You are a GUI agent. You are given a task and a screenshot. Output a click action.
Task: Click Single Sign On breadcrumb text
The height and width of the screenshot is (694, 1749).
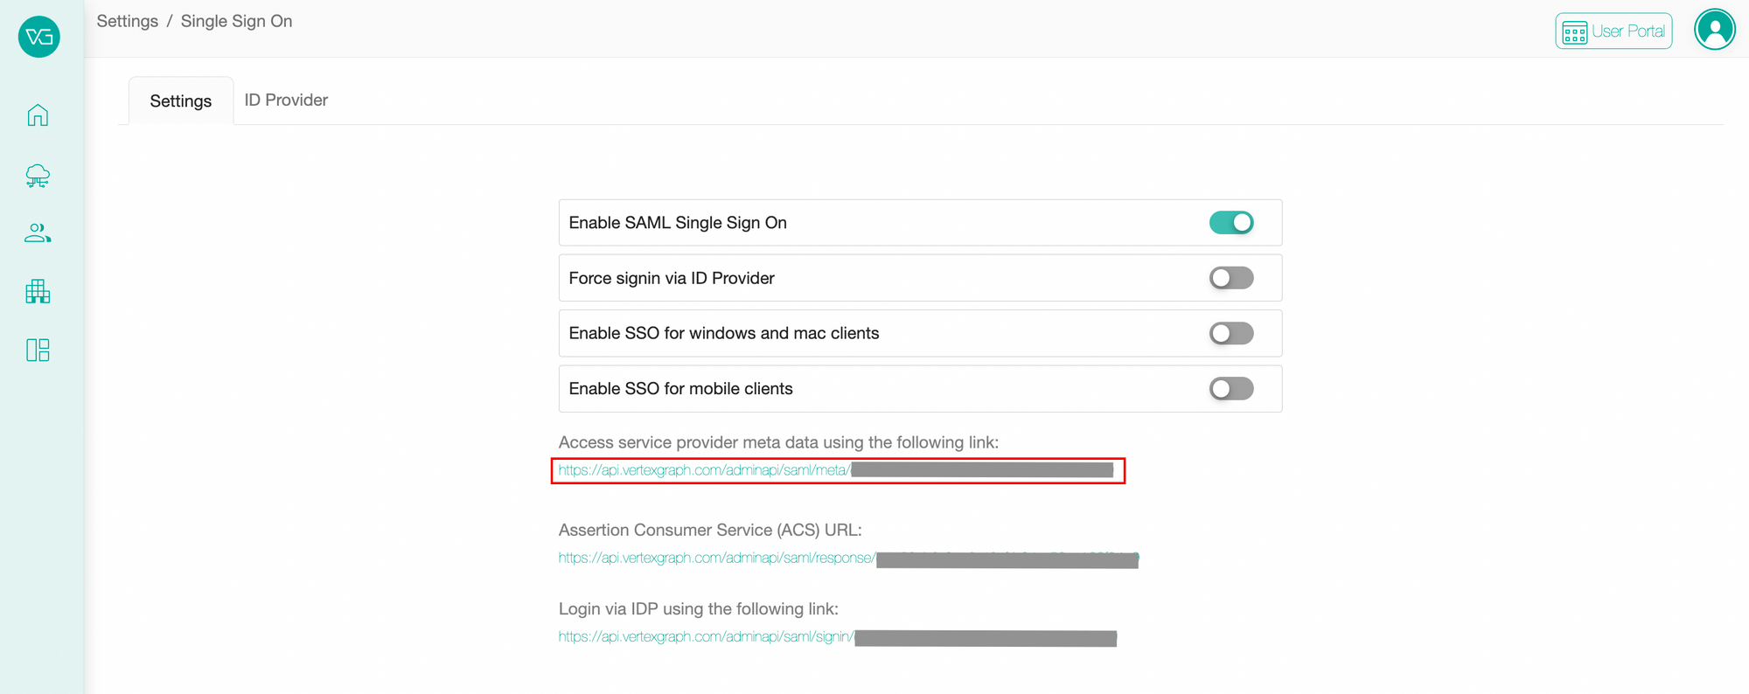point(236,21)
